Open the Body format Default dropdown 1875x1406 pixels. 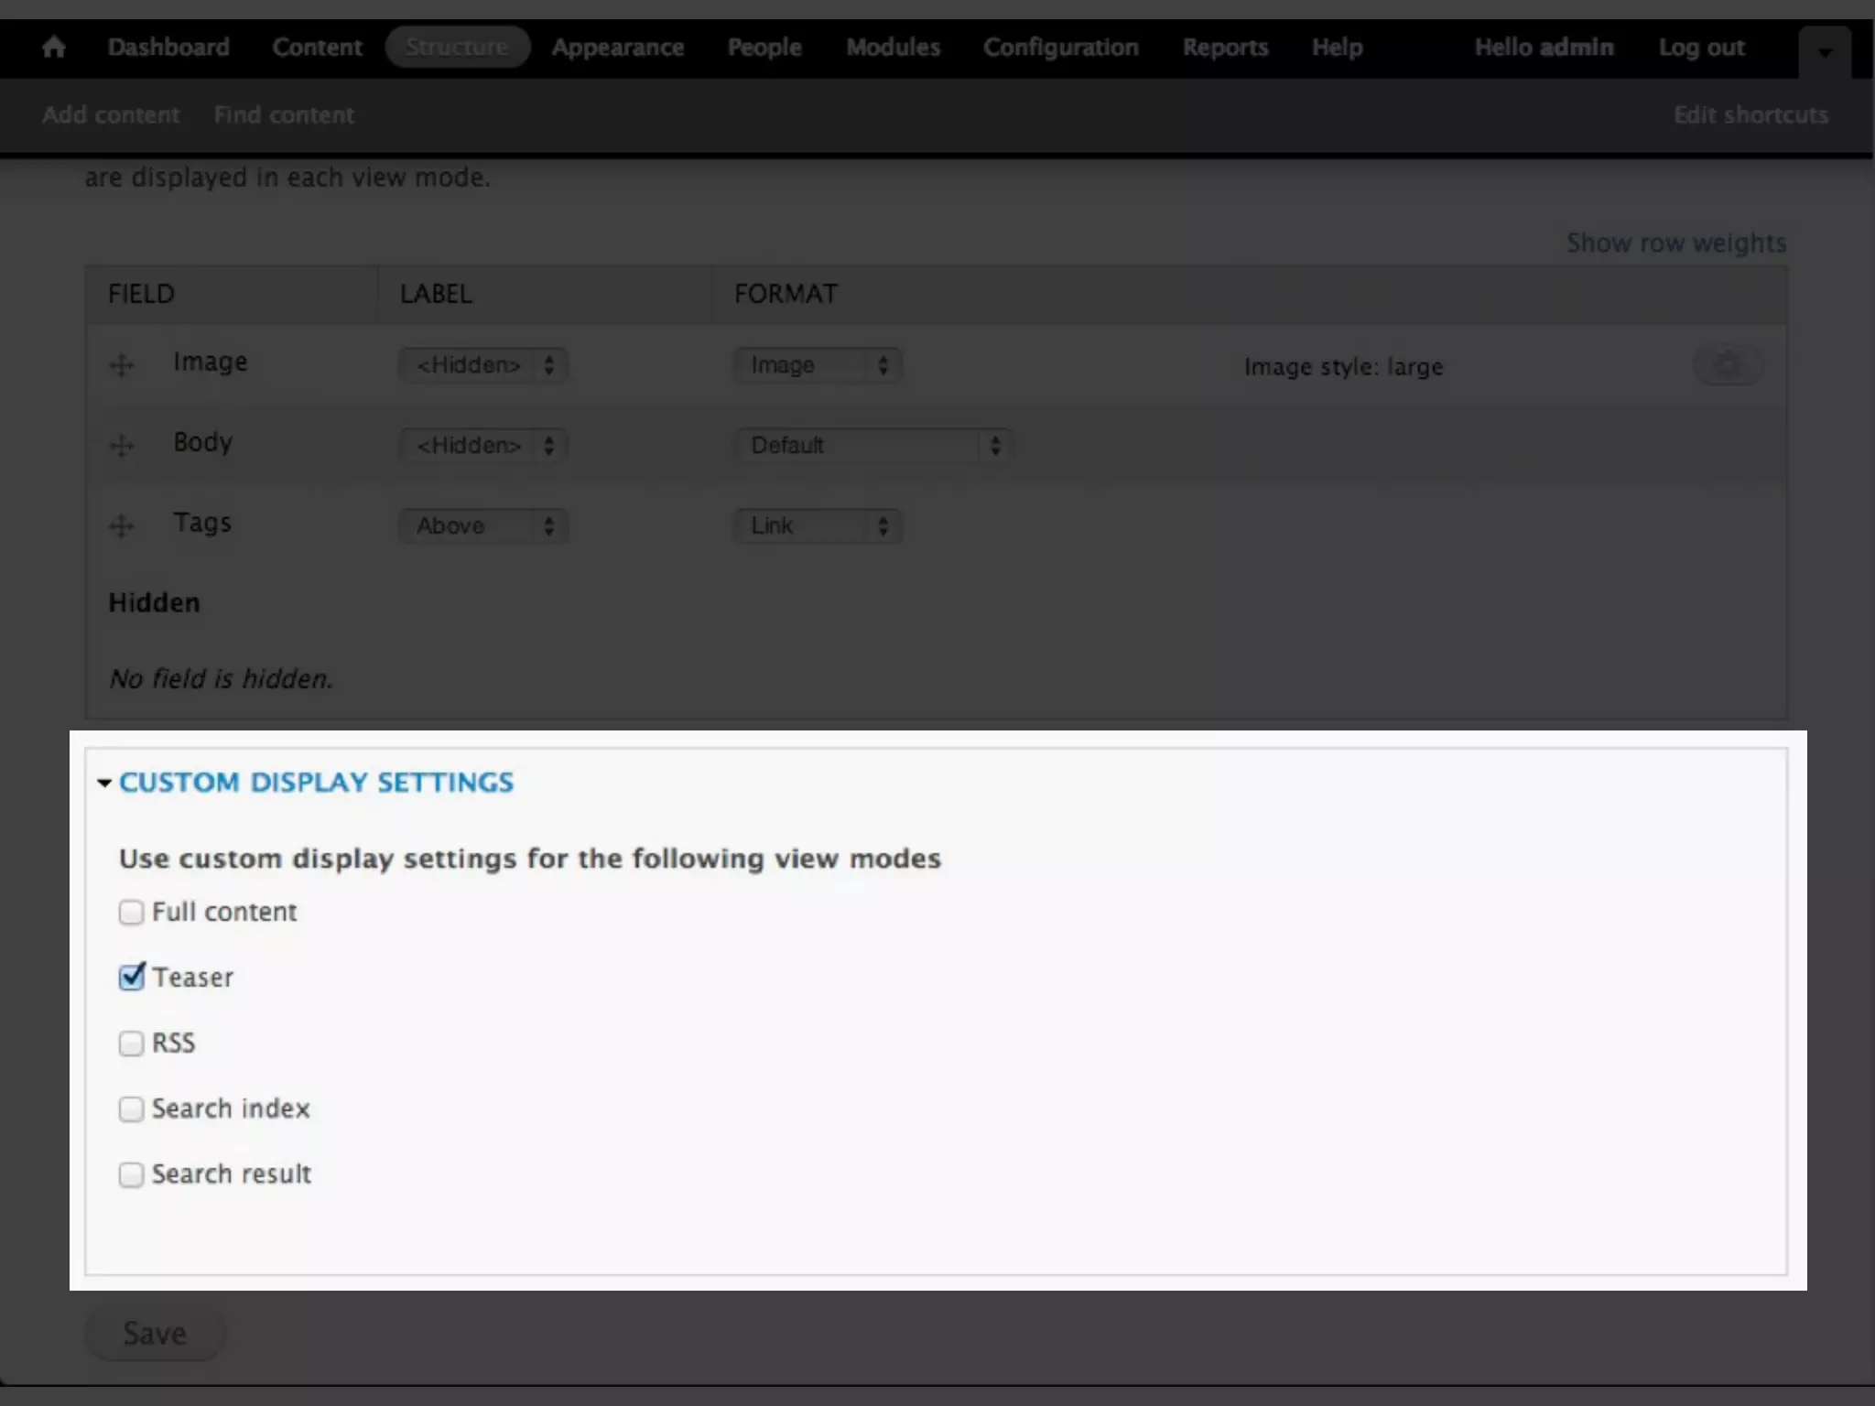point(873,446)
